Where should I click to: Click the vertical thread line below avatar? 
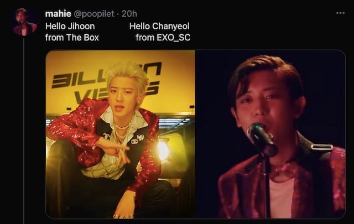tap(24, 131)
